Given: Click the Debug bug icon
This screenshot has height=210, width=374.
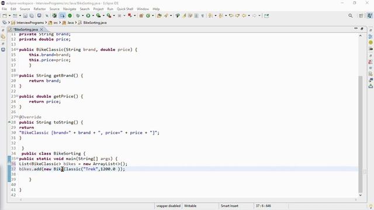Looking at the screenshot, I should (x=78, y=16).
